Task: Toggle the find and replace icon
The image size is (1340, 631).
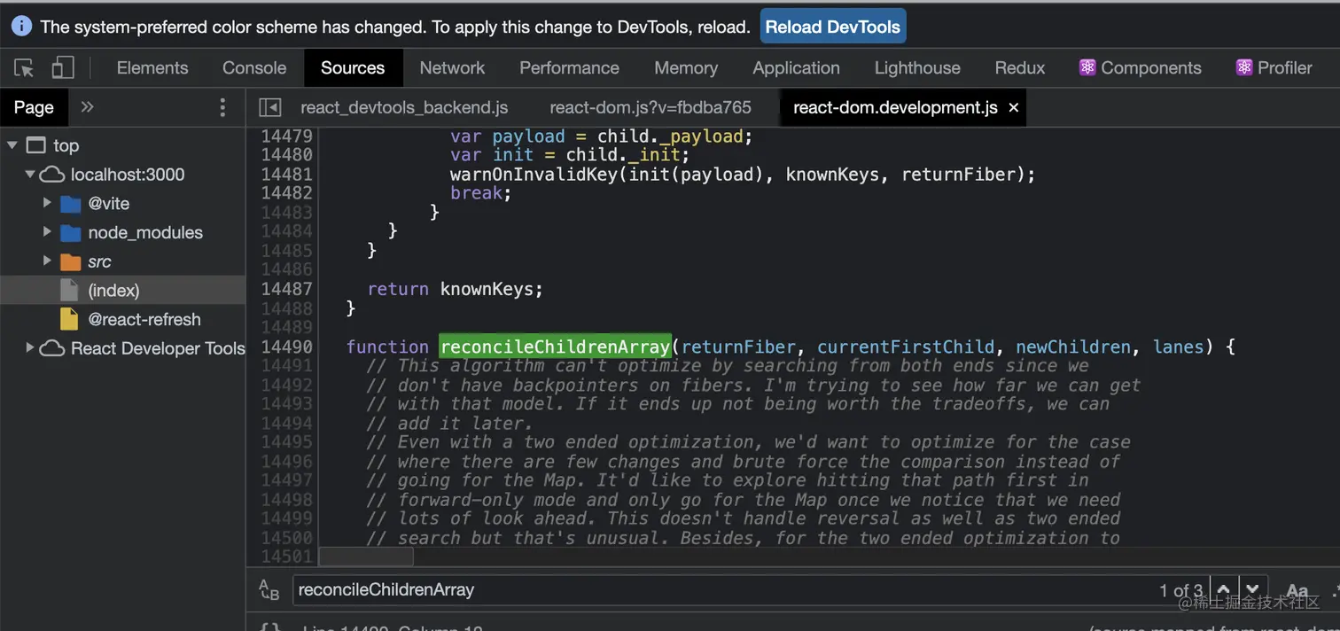Action: pos(269,589)
